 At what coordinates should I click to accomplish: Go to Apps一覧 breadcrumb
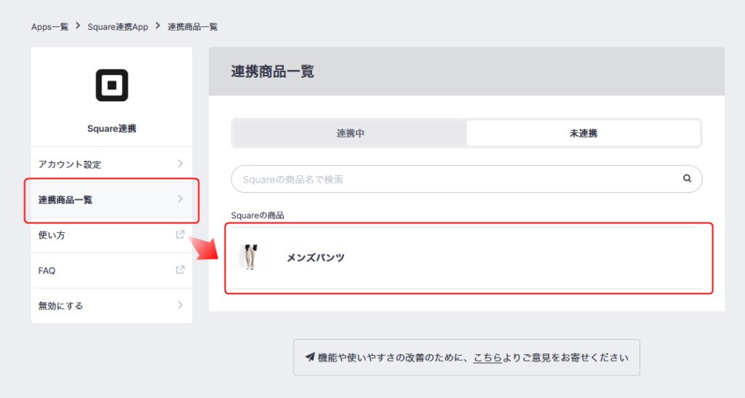coord(50,27)
